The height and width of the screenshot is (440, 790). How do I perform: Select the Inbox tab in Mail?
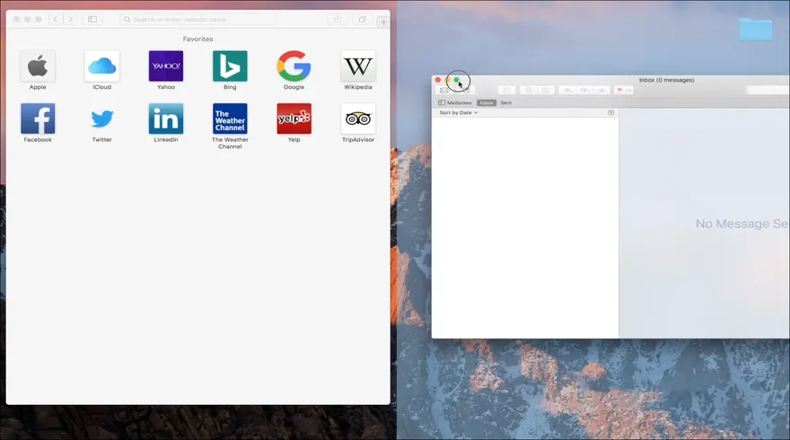pyautogui.click(x=486, y=103)
